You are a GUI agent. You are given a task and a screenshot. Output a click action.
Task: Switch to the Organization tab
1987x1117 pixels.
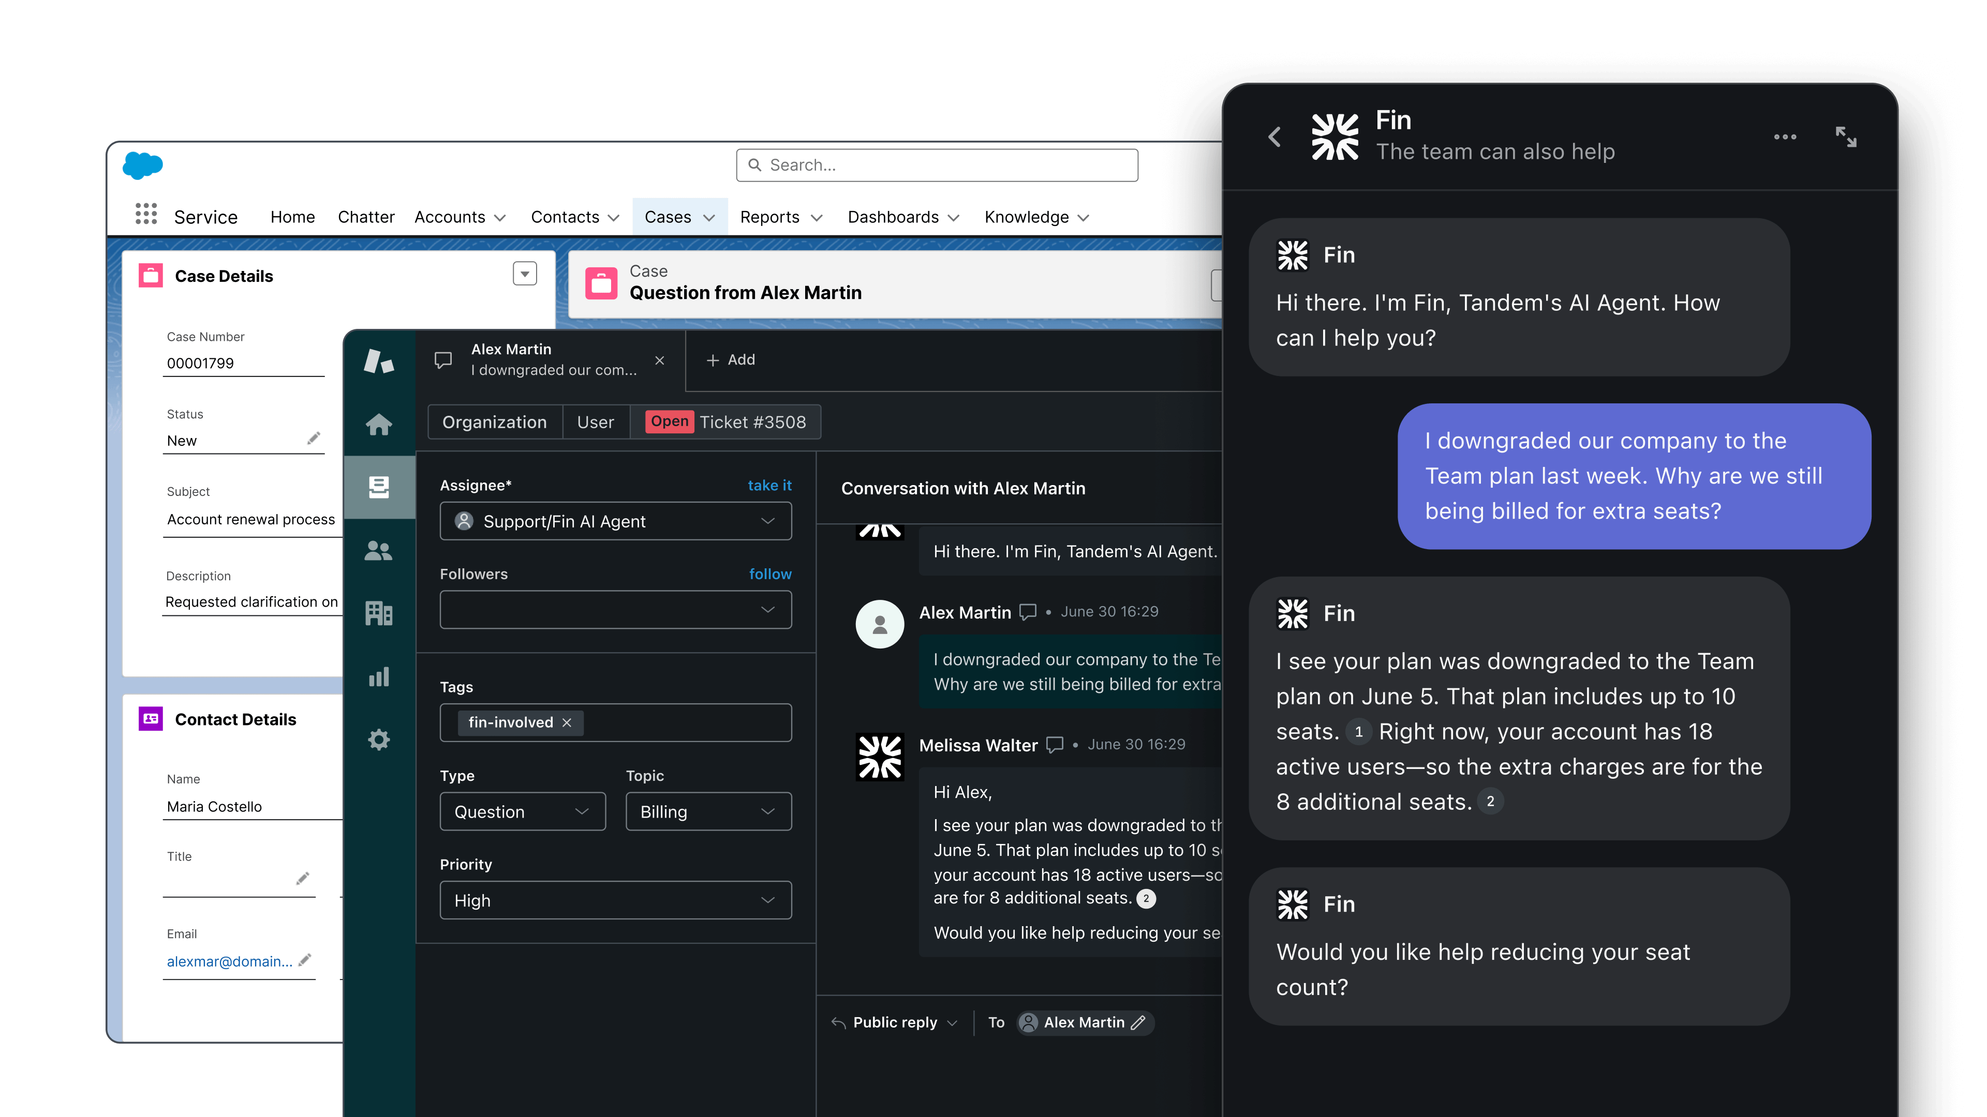495,422
